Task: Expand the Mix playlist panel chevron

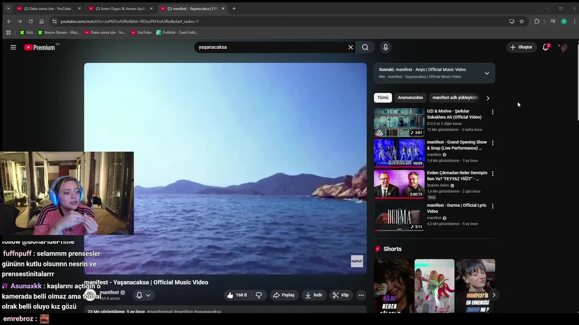Action: tap(487, 73)
